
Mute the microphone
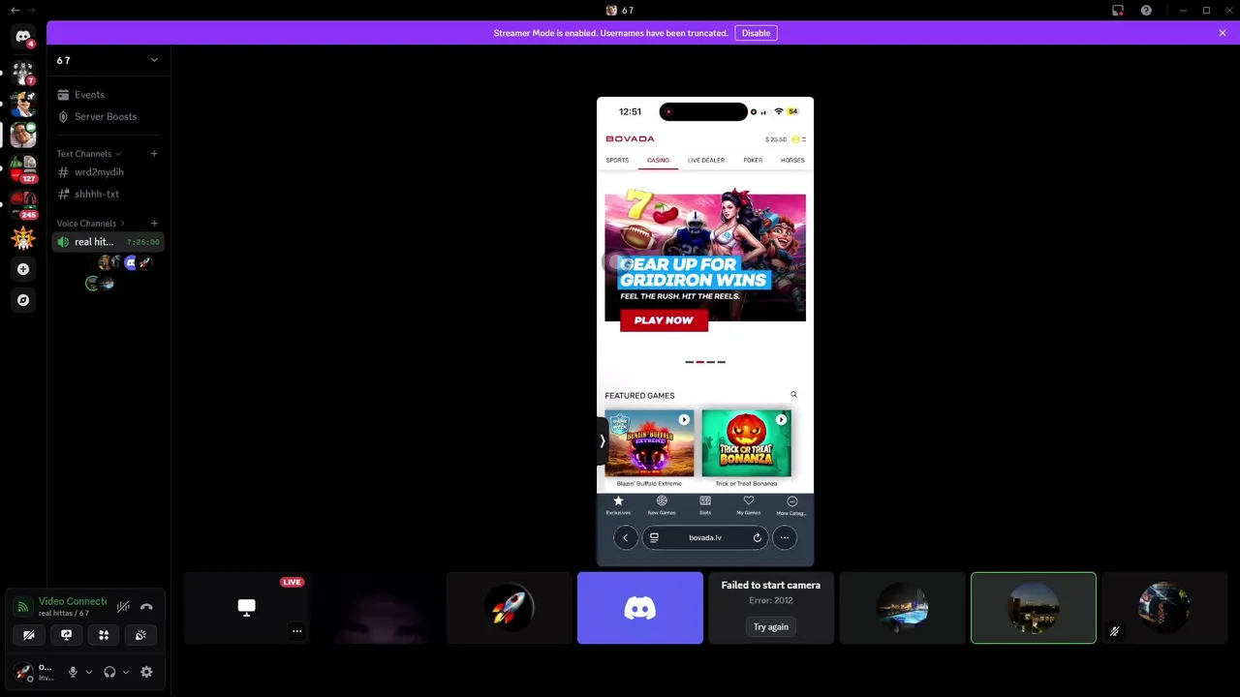[73, 672]
